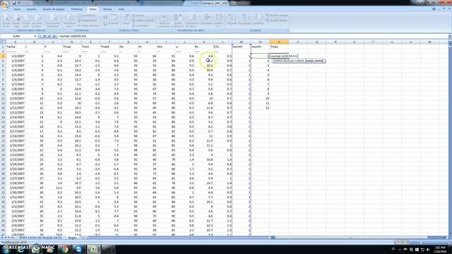
Task: Click month value 12 in column N
Action: pos(260,108)
